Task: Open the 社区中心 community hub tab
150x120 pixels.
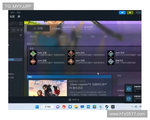Action: coord(63,36)
